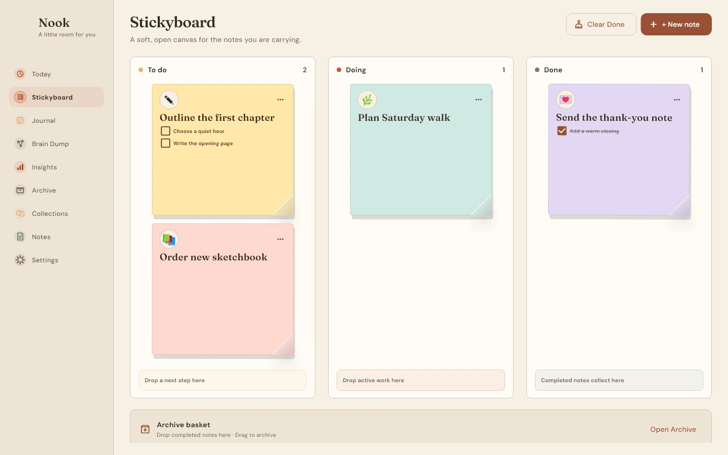Click the Nook logo title
This screenshot has height=455, width=728.
(x=54, y=23)
